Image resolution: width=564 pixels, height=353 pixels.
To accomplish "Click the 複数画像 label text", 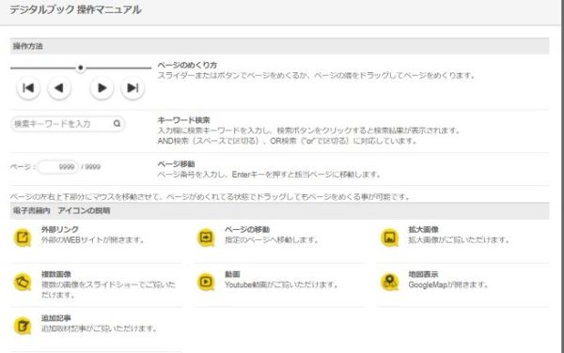I will point(56,274).
